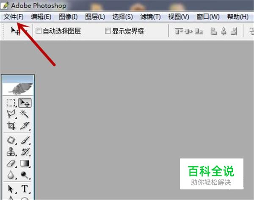Select the Crop tool
The width and height of the screenshot is (254, 200).
[11, 125]
